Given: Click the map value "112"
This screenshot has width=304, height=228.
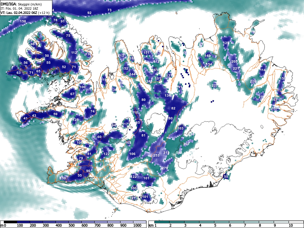Looking at the screenshot, I should point(74,53).
